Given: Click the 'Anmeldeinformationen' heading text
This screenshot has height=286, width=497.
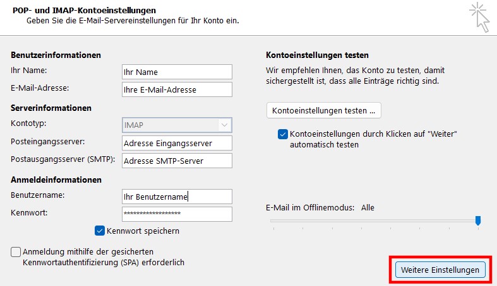Looking at the screenshot, I should coord(56,180).
